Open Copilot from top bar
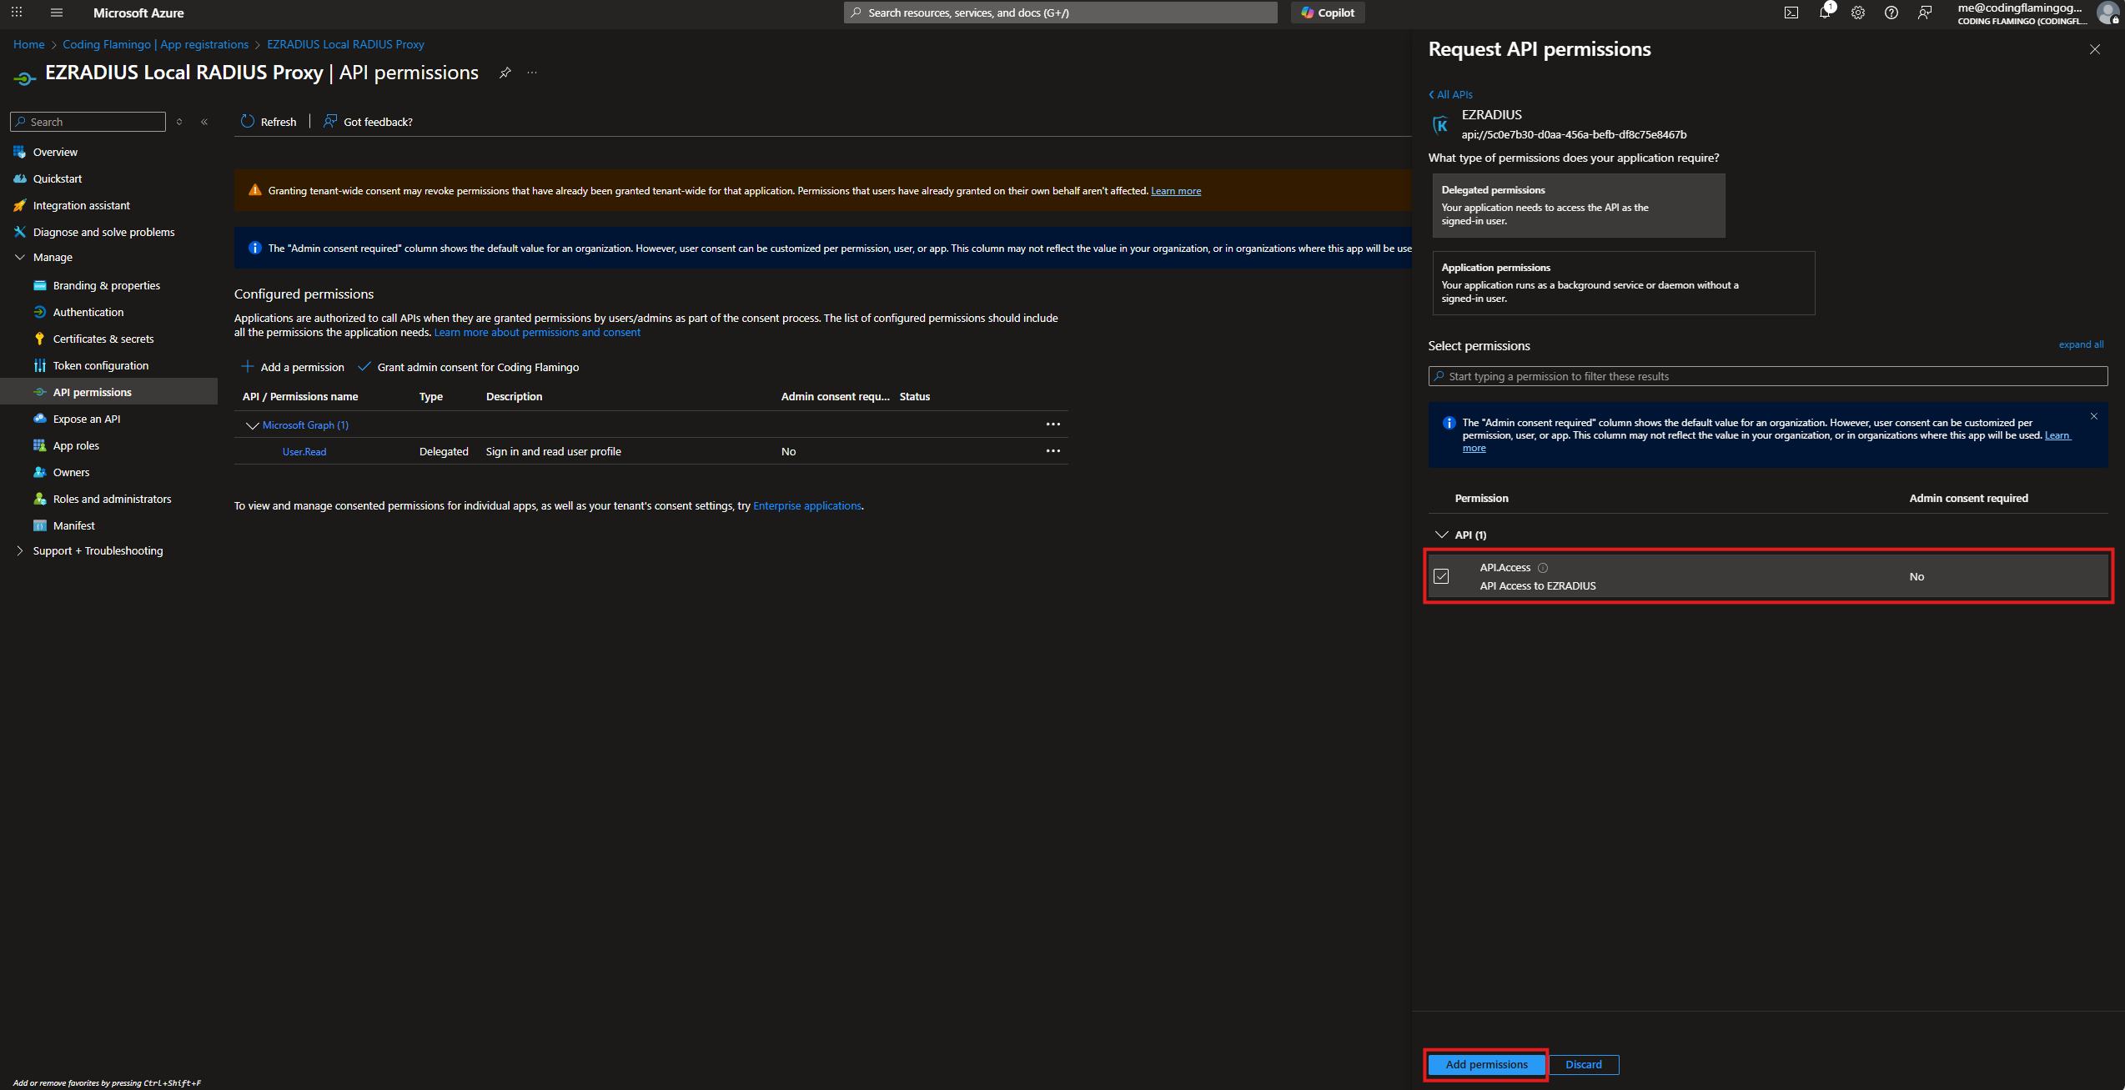The image size is (2125, 1090). tap(1328, 13)
